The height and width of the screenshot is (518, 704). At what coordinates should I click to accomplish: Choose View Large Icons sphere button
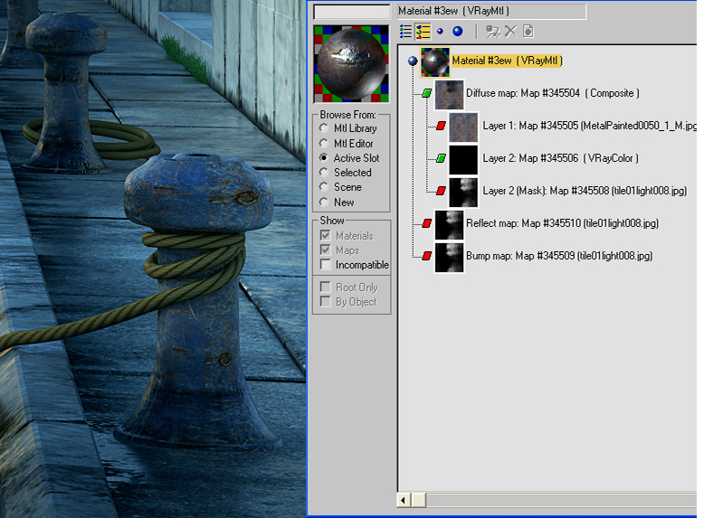[458, 32]
